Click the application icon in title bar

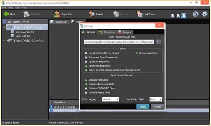pyautogui.click(x=3, y=3)
